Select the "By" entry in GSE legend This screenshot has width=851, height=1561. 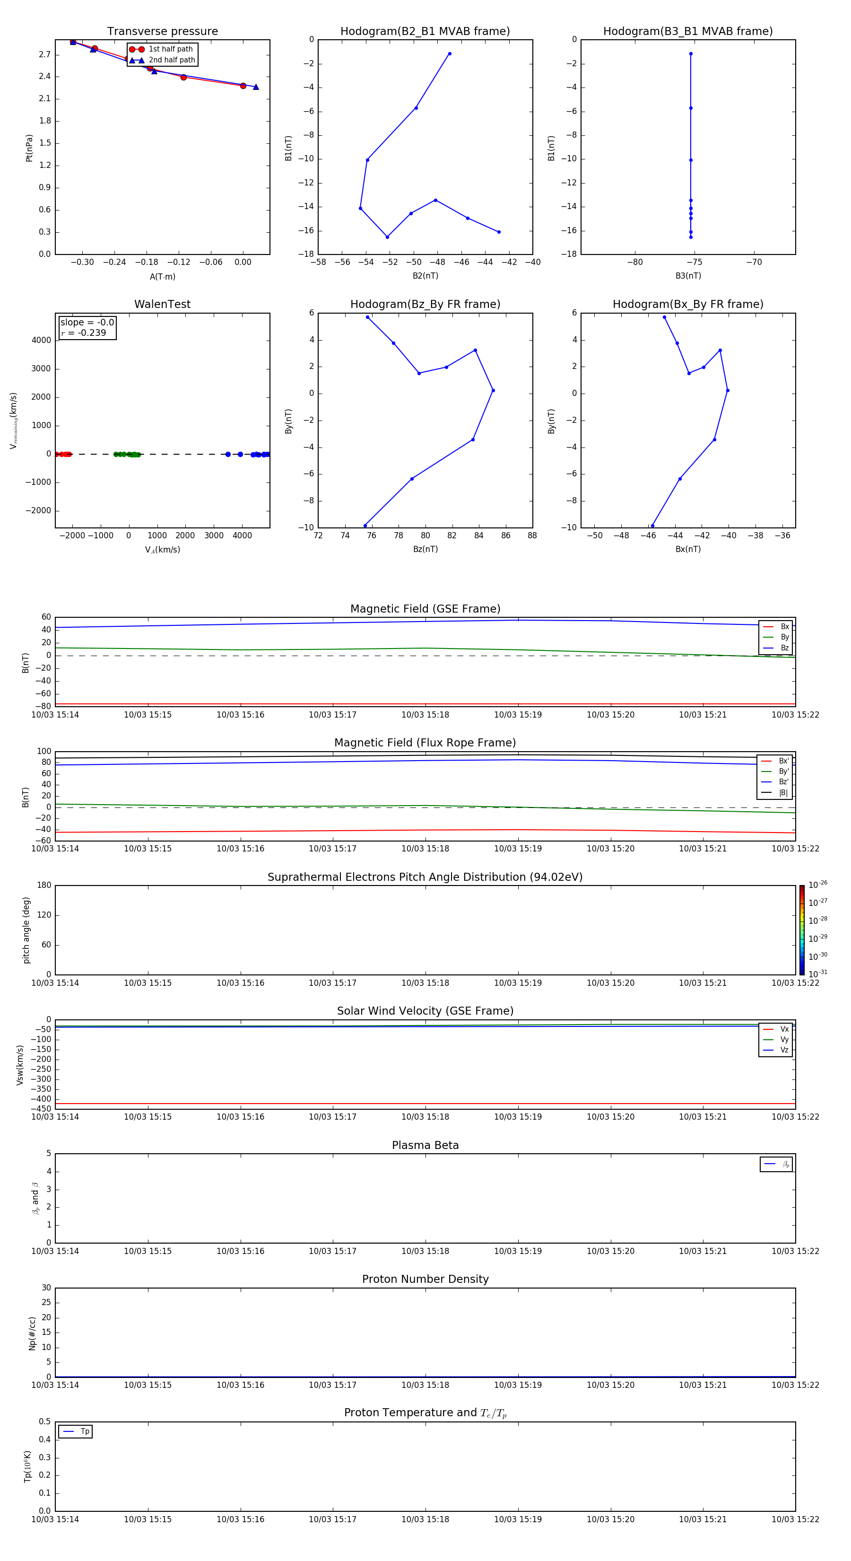(776, 638)
